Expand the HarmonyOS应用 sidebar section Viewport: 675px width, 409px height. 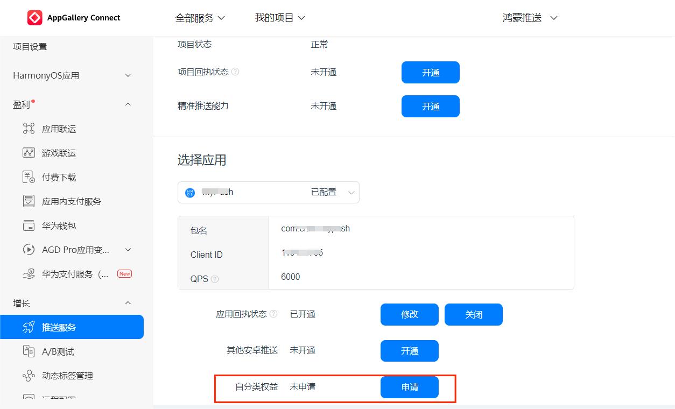pos(128,75)
